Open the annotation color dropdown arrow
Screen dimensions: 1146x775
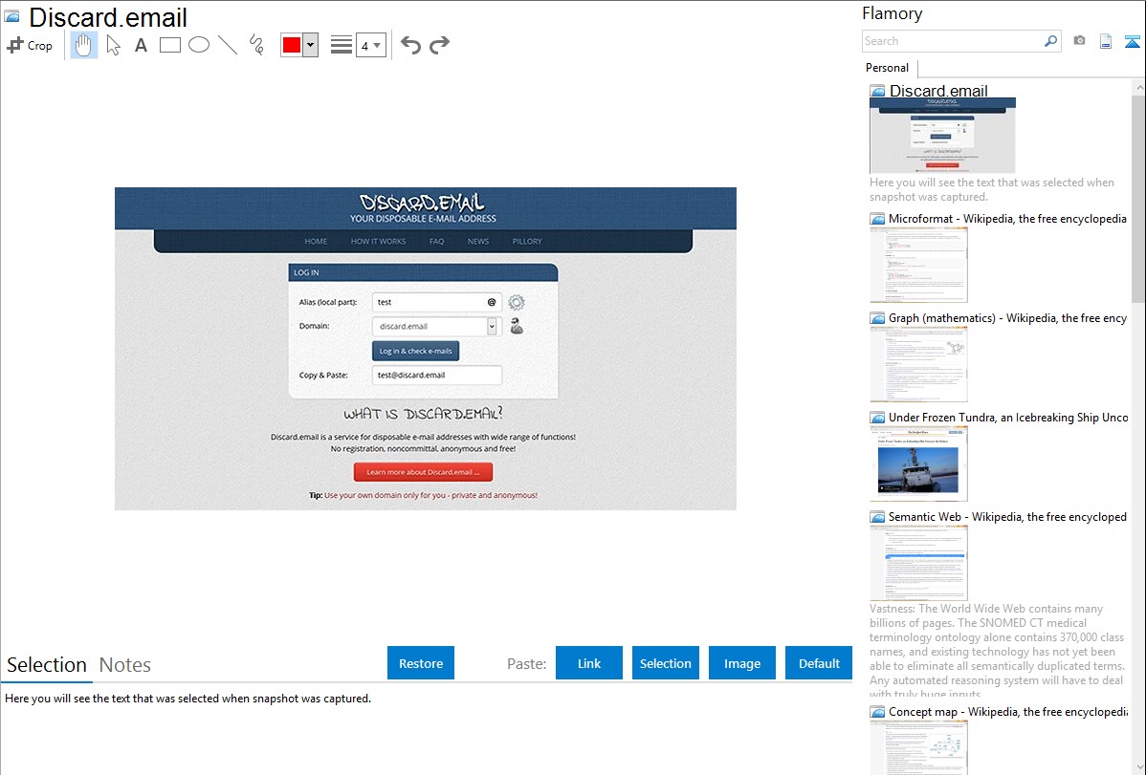tap(311, 45)
